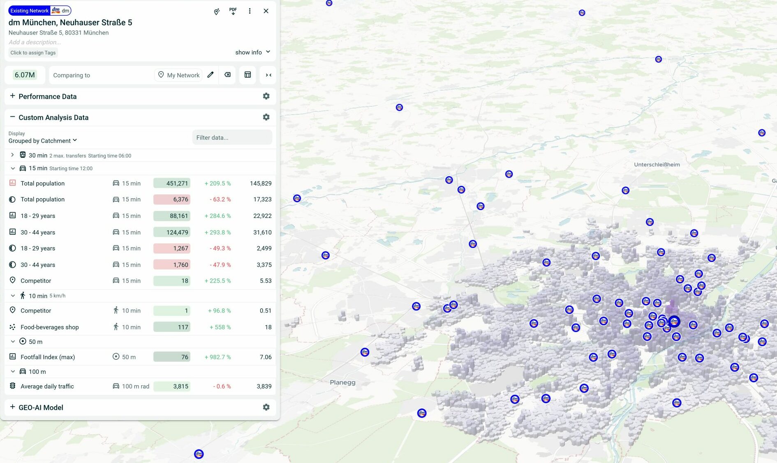This screenshot has width=777, height=463.
Task: Click the Average daily traffic row label
Action: coord(47,386)
